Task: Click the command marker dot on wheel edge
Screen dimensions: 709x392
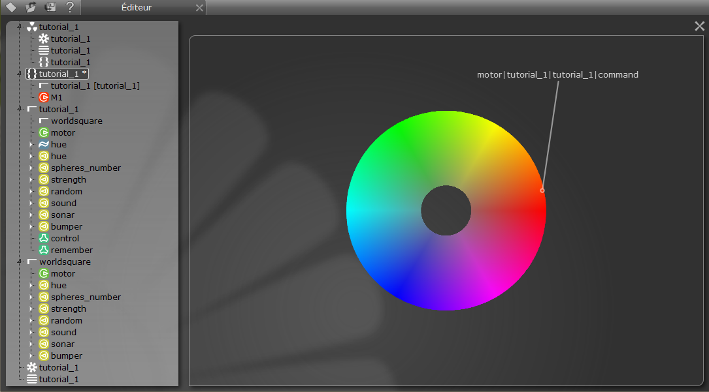Action: 542,190
